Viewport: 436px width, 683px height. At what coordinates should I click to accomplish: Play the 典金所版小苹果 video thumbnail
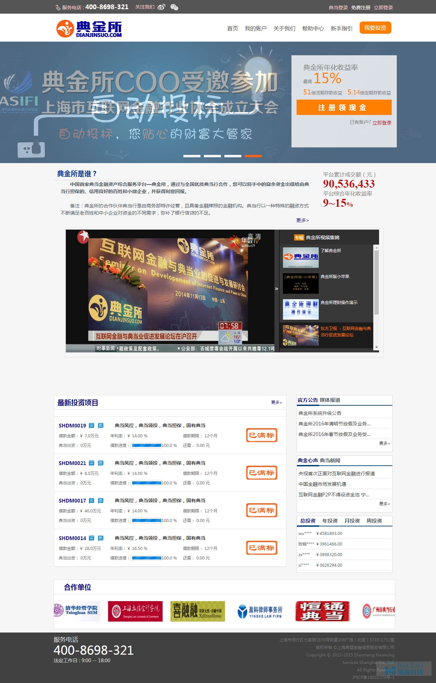coord(301,284)
